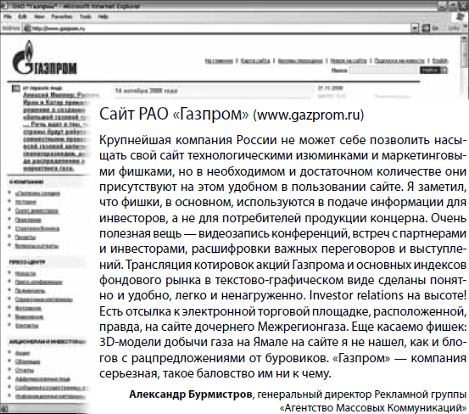Click the Go button beside the address bar
This screenshot has width=469, height=414.
[x=430, y=28]
